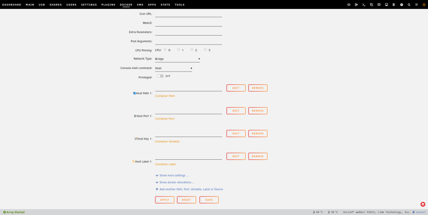428x215 pixels.
Task: Open the Docker menu
Action: [x=126, y=5]
